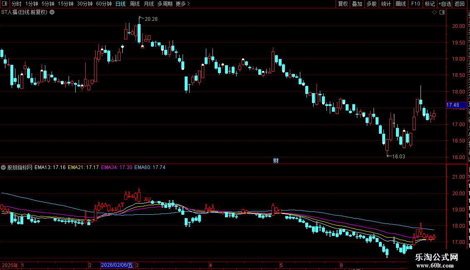470x270 pixels.
Task: Click date marker 2026/02/06/五
Action: coord(117,265)
